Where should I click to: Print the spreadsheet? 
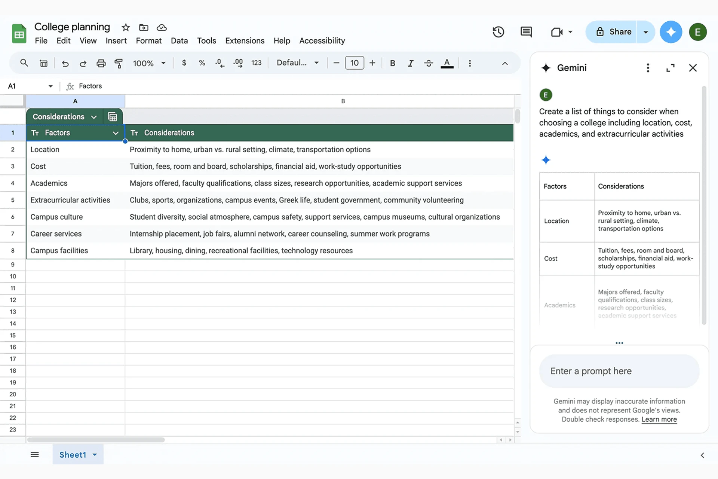click(x=101, y=63)
